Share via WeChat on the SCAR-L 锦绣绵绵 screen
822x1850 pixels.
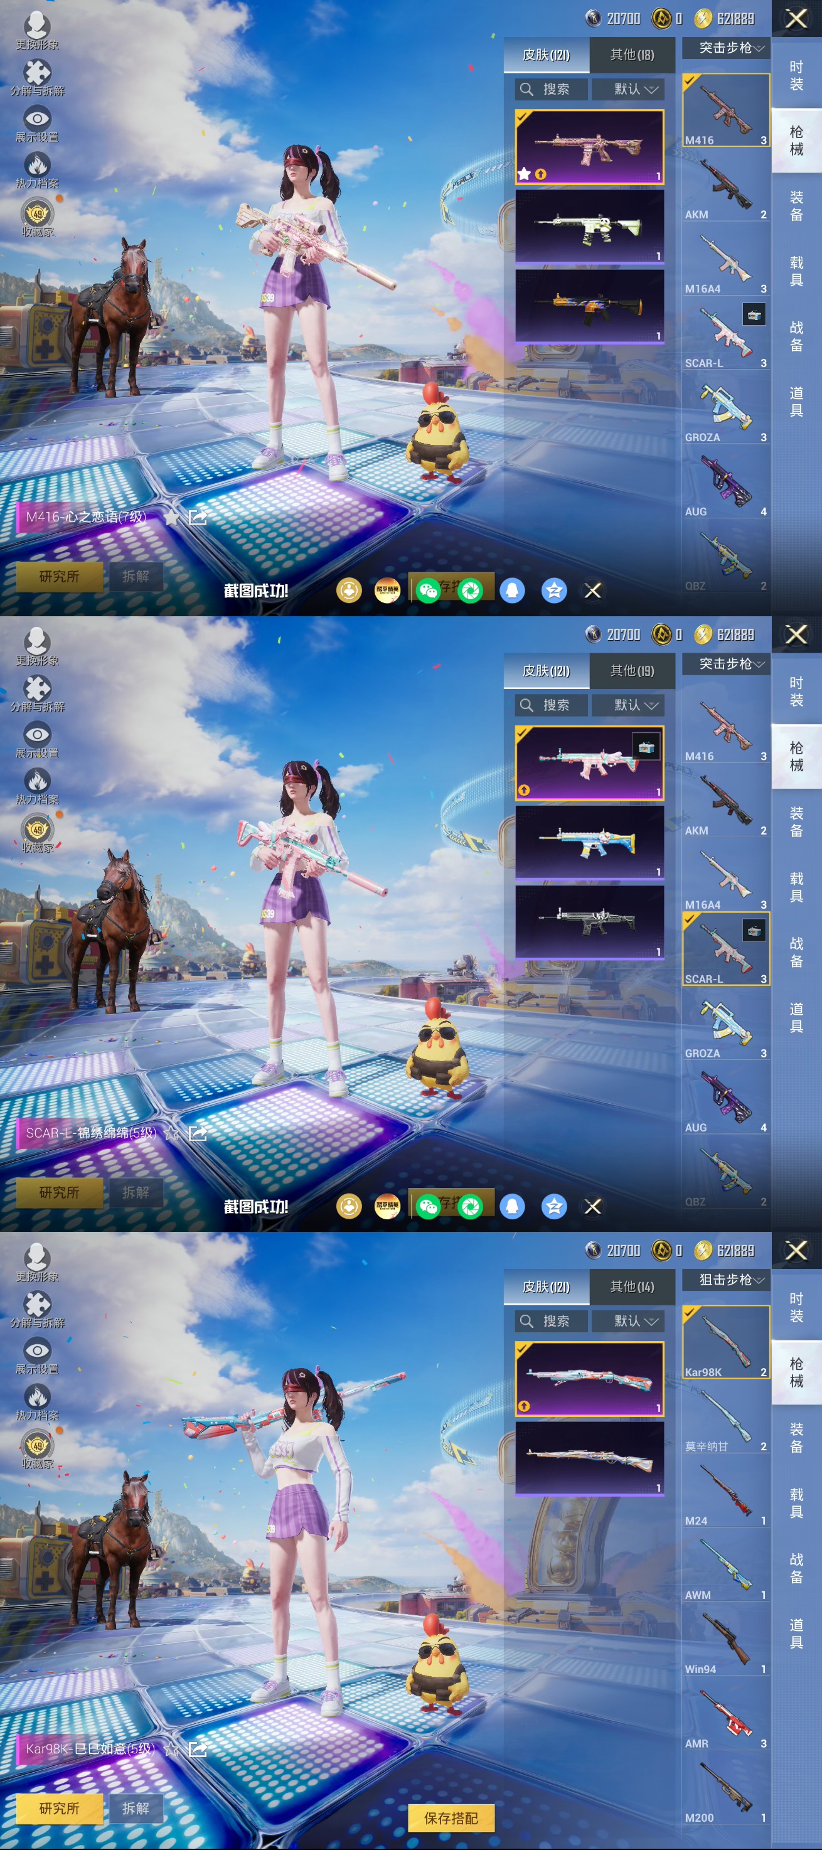[428, 1207]
